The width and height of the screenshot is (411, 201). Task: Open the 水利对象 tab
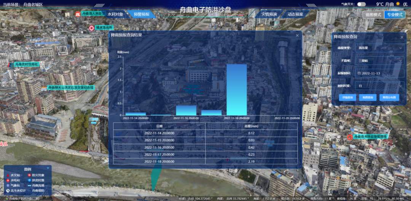point(115,14)
